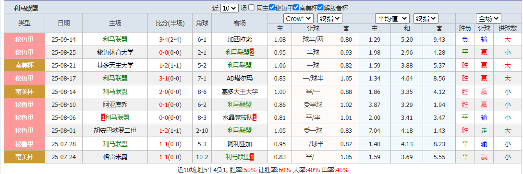Viewport: 523px width, 174px height.
Task: Click the 南美杯 type cell on 25-08-21
Action: coord(24,66)
